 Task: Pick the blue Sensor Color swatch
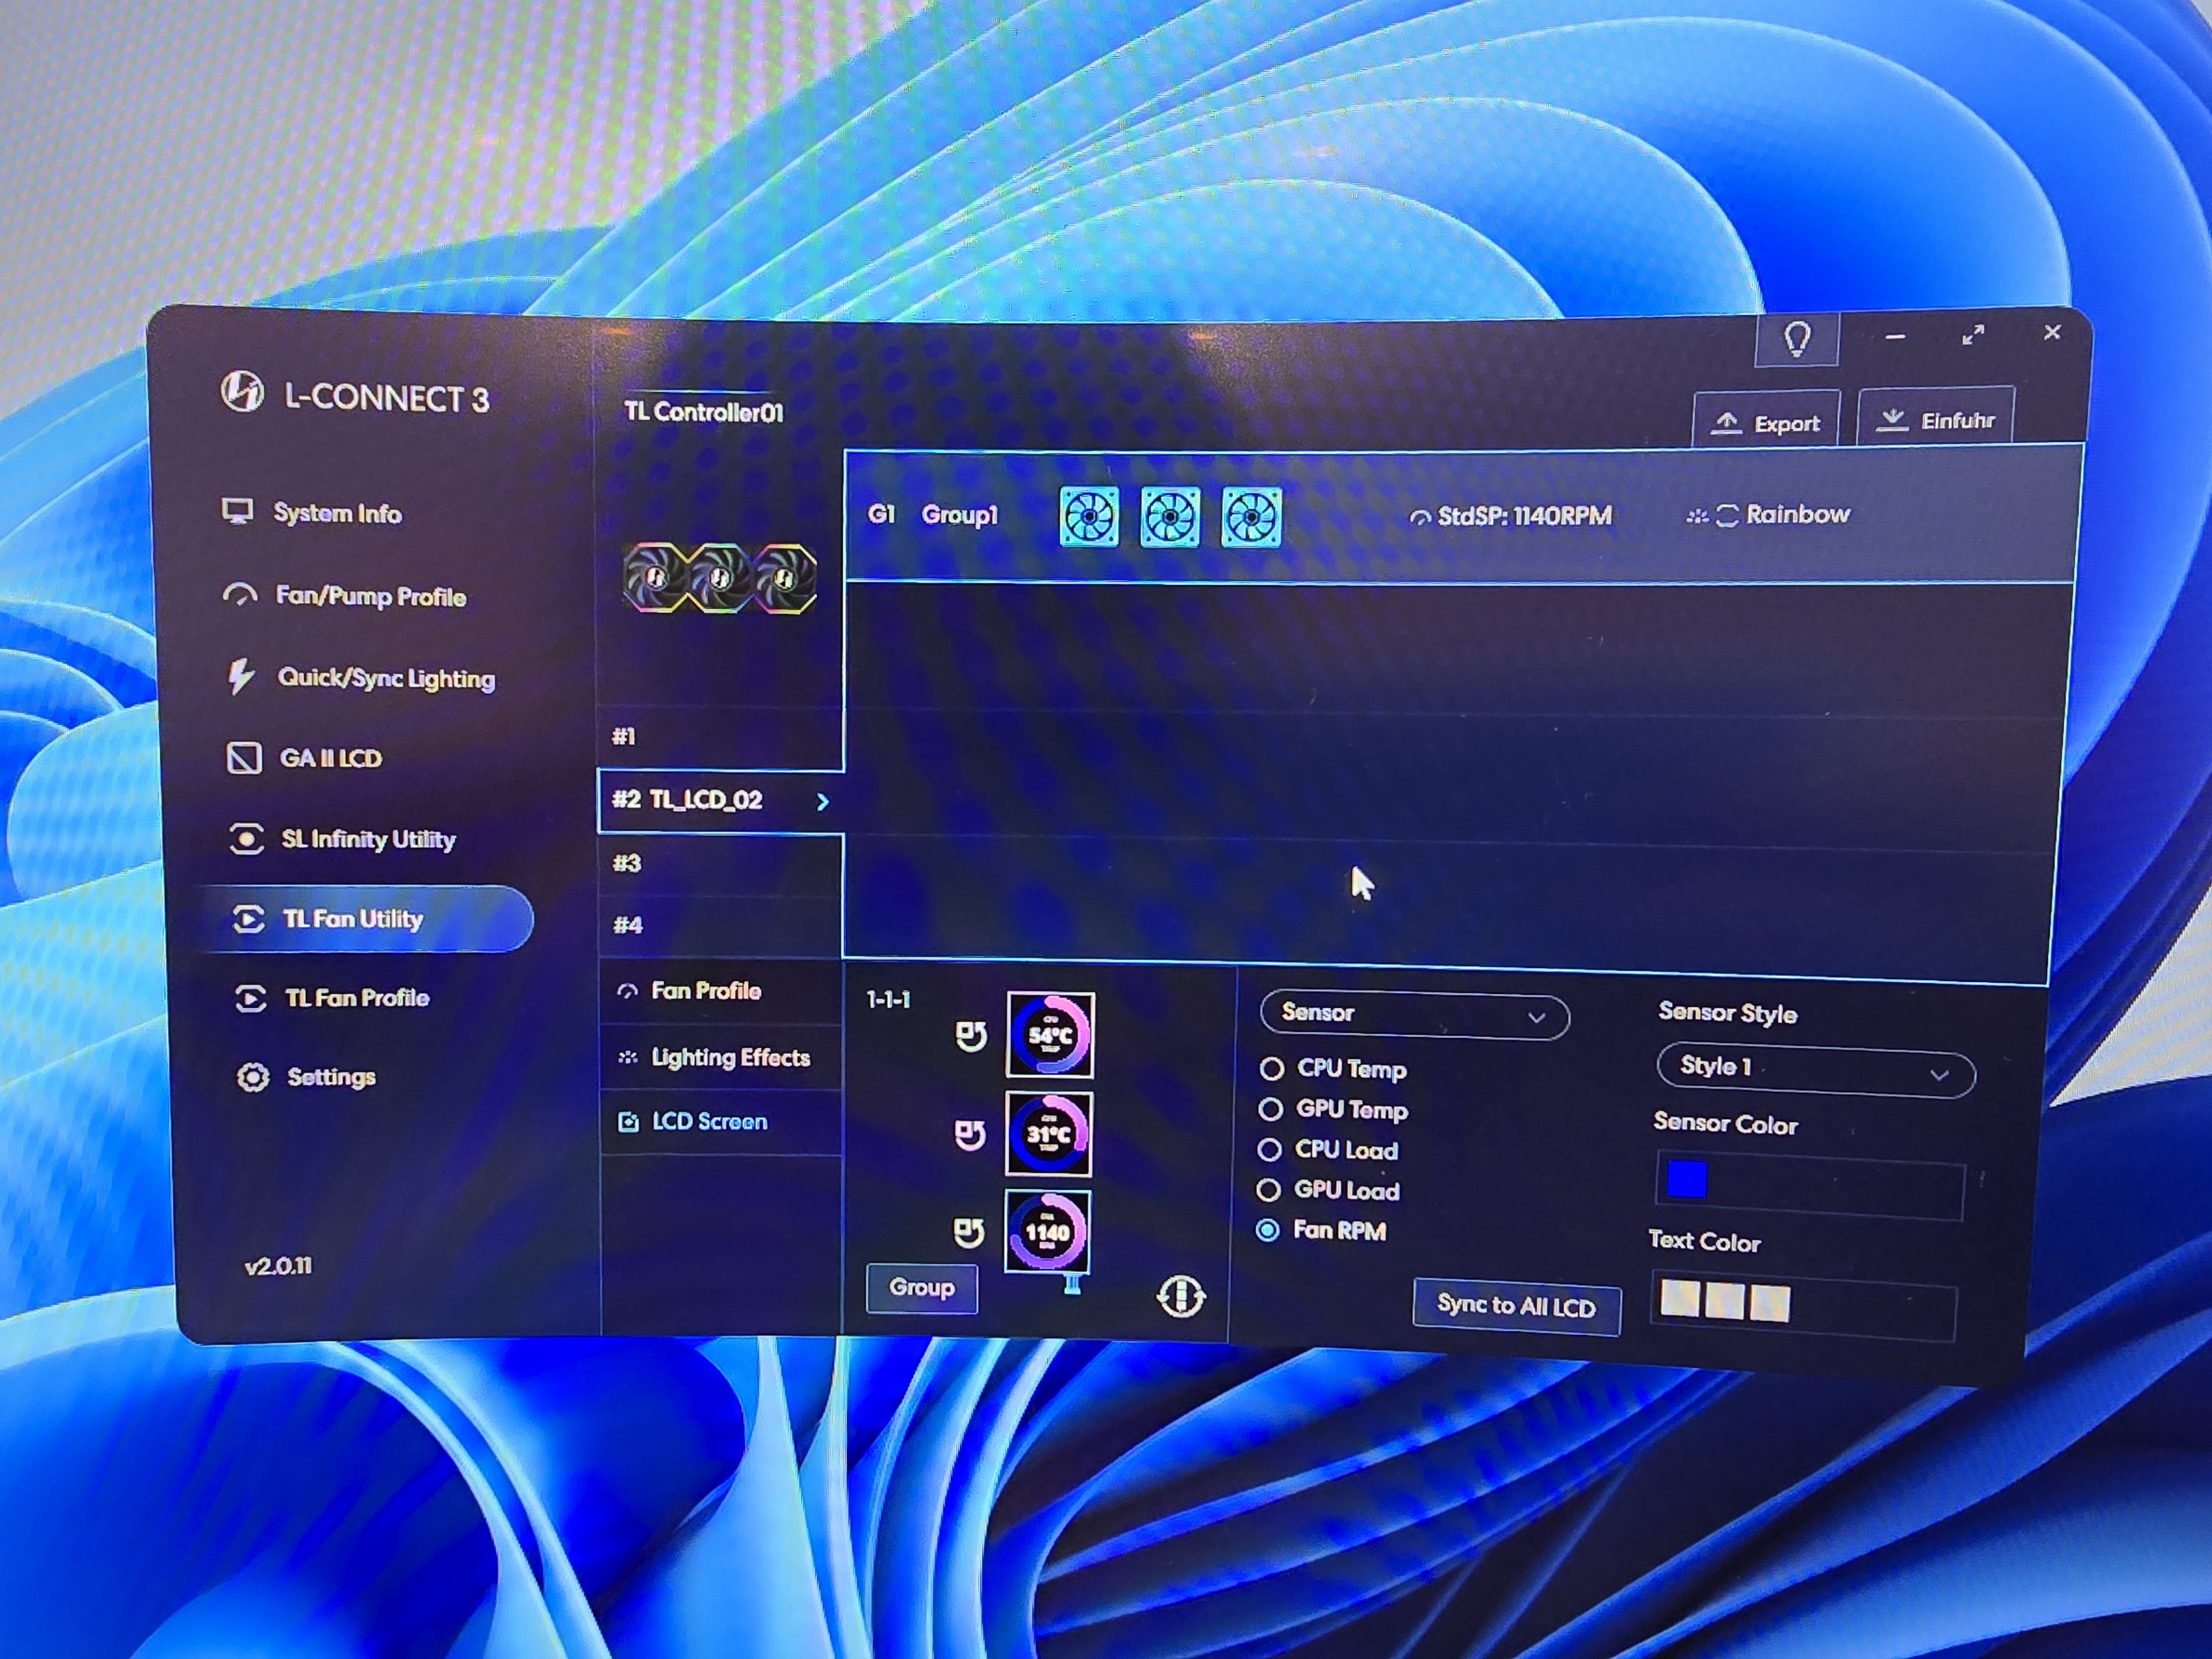pos(1687,1180)
